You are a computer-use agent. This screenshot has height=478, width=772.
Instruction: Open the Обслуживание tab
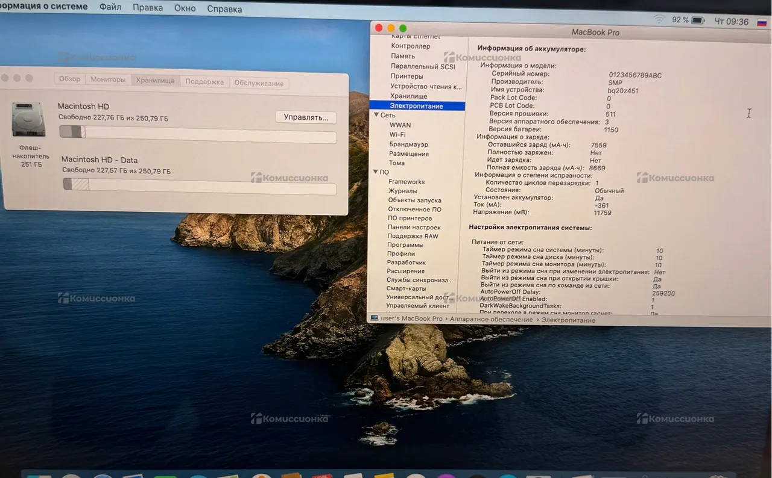tap(259, 84)
